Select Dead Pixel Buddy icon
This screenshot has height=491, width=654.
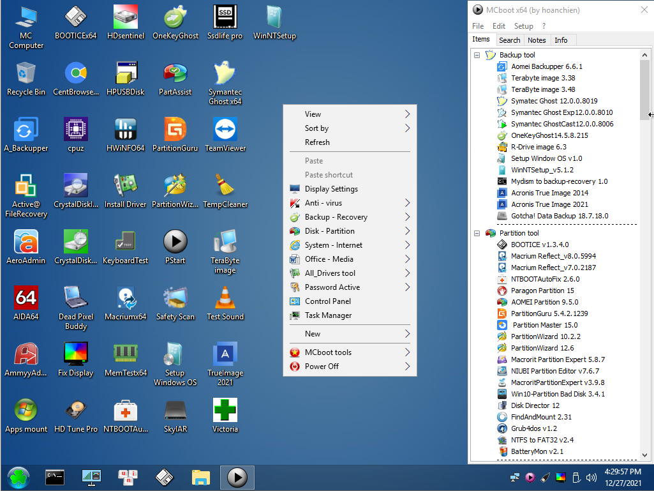[x=75, y=308]
